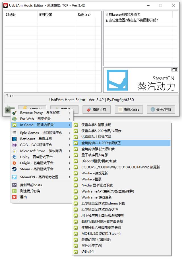The image size is (182, 260).
Task: Click the 清除当前 button
Action: [96, 109]
